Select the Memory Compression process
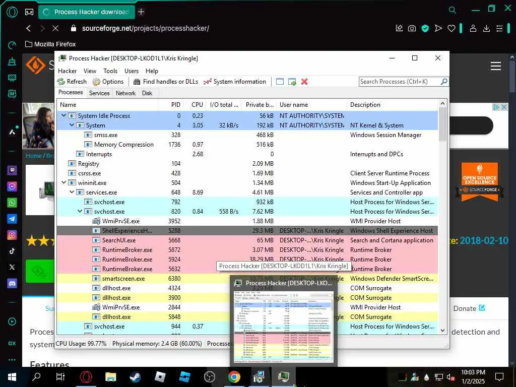 tap(247, 145)
